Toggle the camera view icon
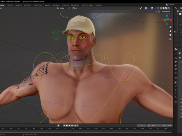The image size is (182, 136). [170, 35]
